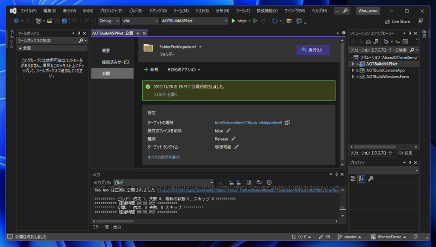The height and width of the screenshot is (247, 436).
Task: Click the save all toolbar icon
Action: click(x=64, y=21)
